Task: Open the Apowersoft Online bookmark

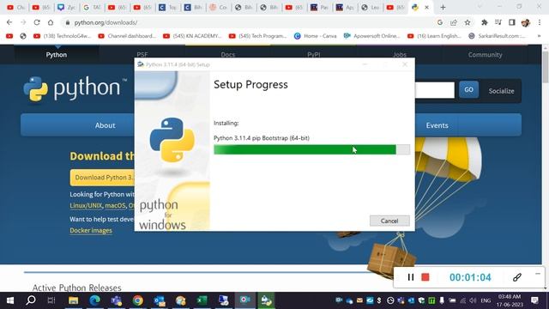Action: coord(371,36)
